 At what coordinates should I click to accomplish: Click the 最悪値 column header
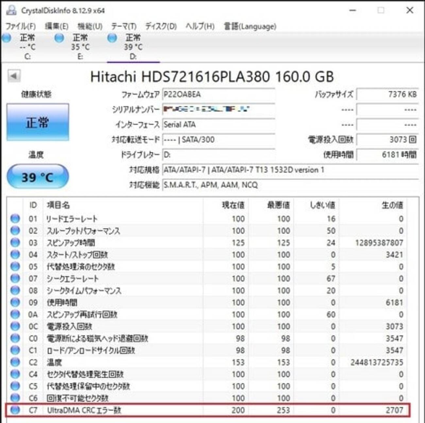point(279,205)
